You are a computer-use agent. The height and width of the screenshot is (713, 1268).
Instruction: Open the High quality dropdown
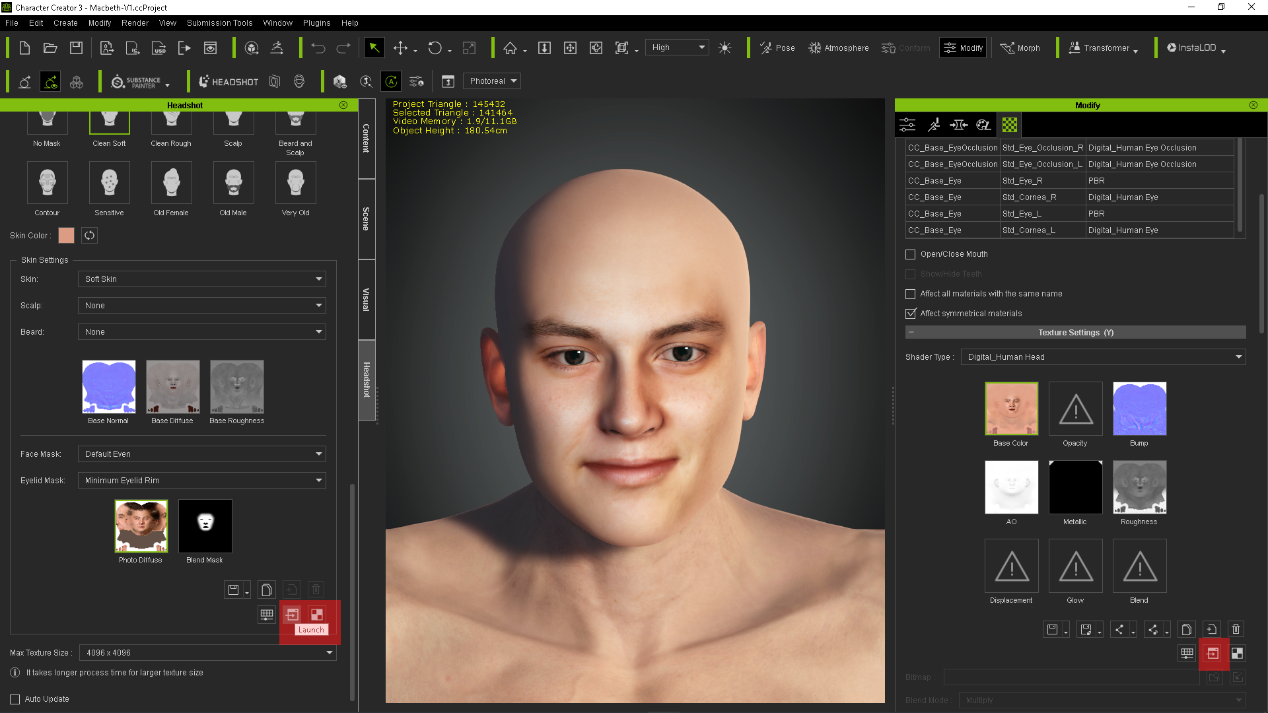[x=676, y=48]
